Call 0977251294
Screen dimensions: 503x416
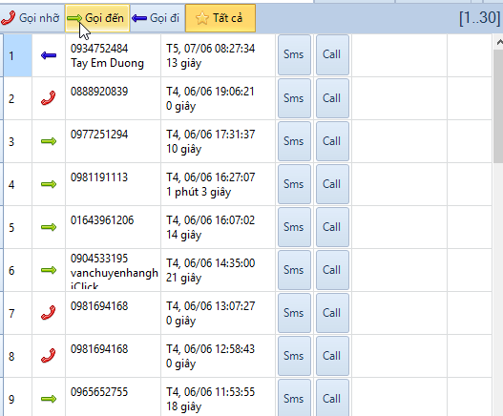coord(332,141)
